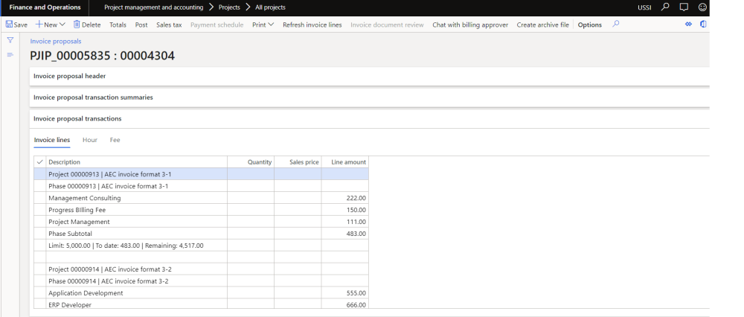Open the messages chat icon in top bar

(x=684, y=7)
